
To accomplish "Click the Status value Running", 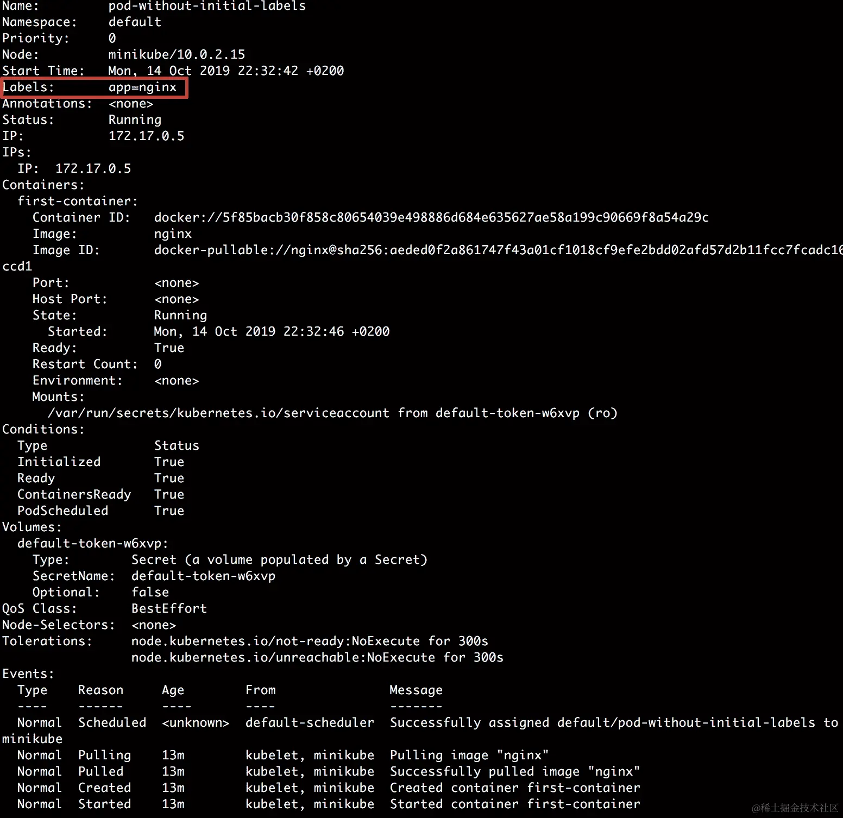I will (x=134, y=119).
